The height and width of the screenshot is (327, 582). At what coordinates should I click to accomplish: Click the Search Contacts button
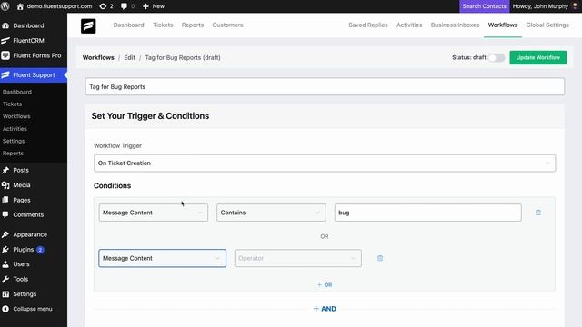[x=484, y=6]
